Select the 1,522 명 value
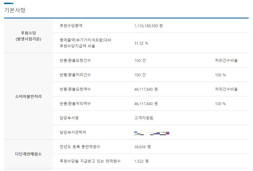 (142, 161)
